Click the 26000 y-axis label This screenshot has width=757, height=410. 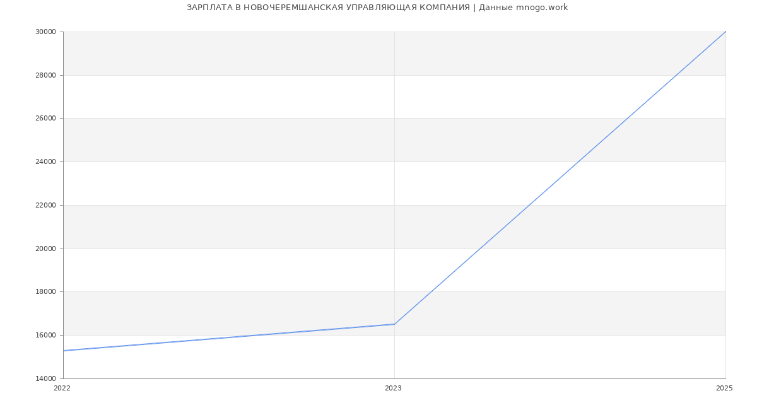tap(47, 119)
